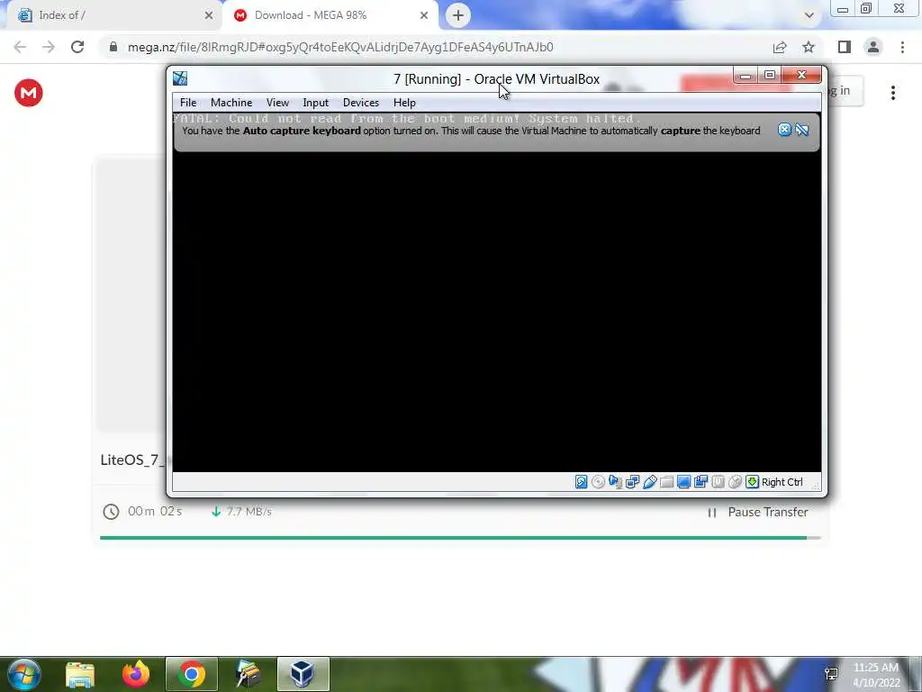Switch to Chrome via taskbar icon
Viewport: 922px width, 692px height.
(x=192, y=674)
